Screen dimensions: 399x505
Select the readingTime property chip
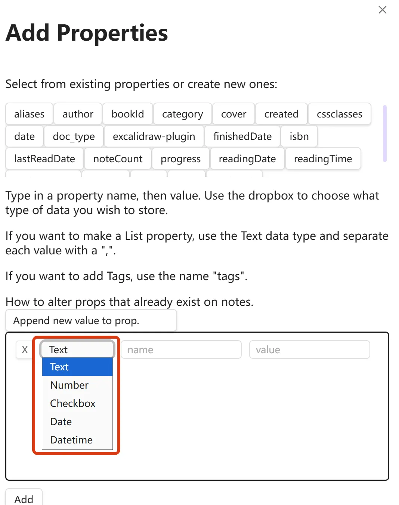pyautogui.click(x=323, y=159)
